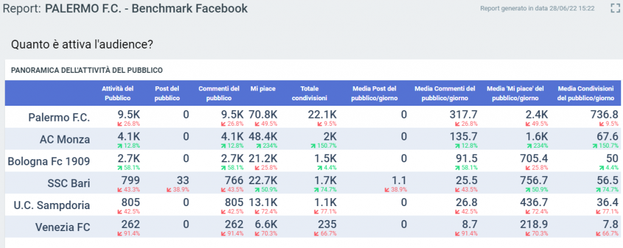Click SSC Bari media post value 1.1
This screenshot has height=248, width=623.
coord(399,181)
